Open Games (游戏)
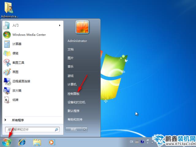 click(x=70, y=76)
